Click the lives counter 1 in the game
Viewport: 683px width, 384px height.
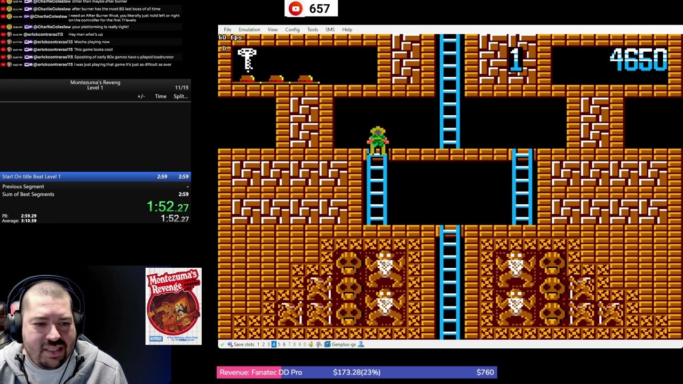click(515, 59)
